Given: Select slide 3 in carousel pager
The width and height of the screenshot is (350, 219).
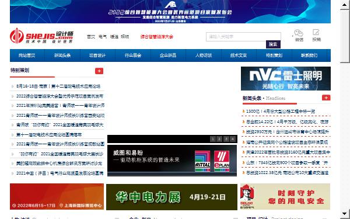Looking at the screenshot, I should [226, 139].
